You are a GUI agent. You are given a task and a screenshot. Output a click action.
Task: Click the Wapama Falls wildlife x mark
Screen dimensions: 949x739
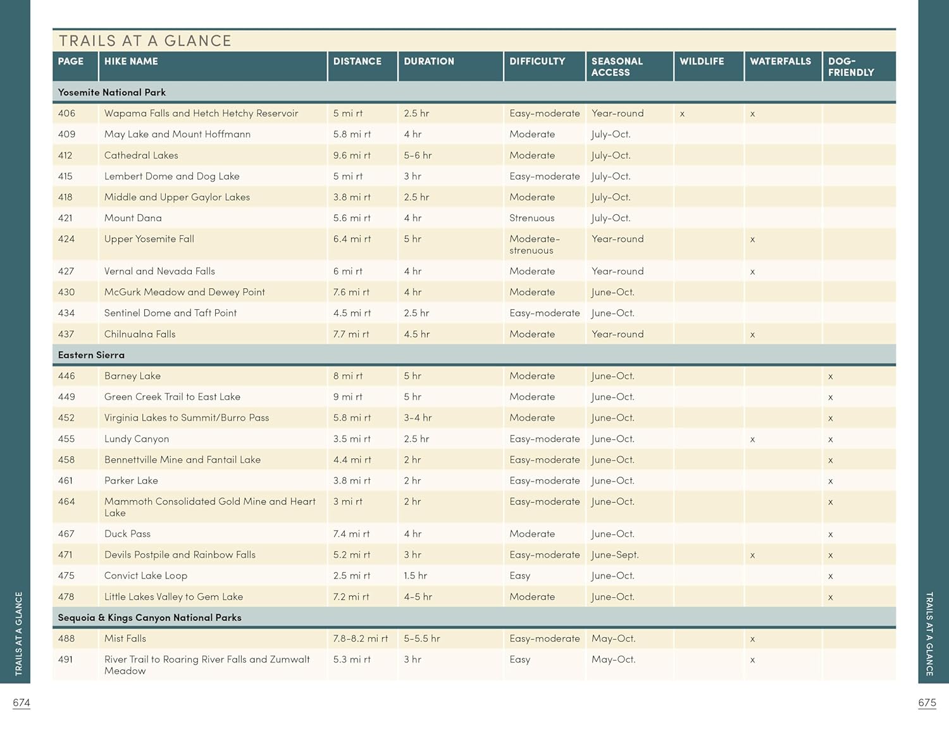(x=682, y=114)
